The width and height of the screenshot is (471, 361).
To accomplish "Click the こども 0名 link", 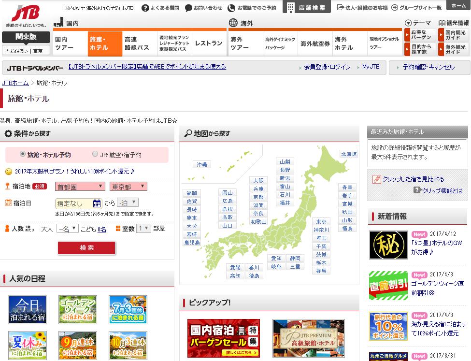I will click(102, 230).
